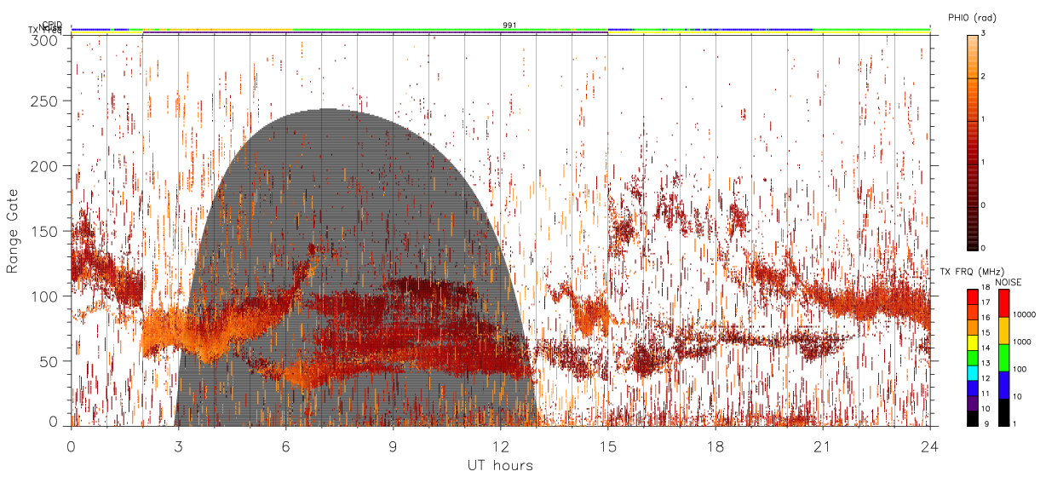
Task: Click the '16' TX FRQ scale label
Action: 986,318
